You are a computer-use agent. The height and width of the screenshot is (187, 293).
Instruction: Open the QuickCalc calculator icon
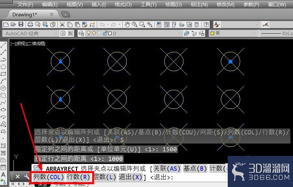click(x=196, y=25)
